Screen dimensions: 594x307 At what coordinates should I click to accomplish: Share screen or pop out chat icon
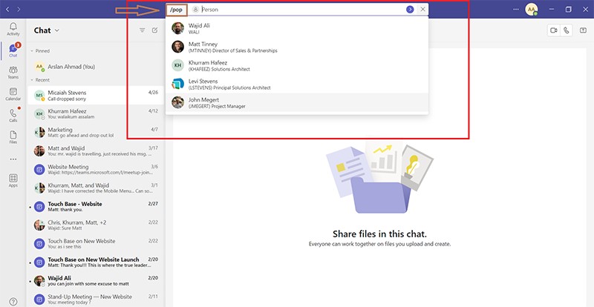tap(583, 30)
